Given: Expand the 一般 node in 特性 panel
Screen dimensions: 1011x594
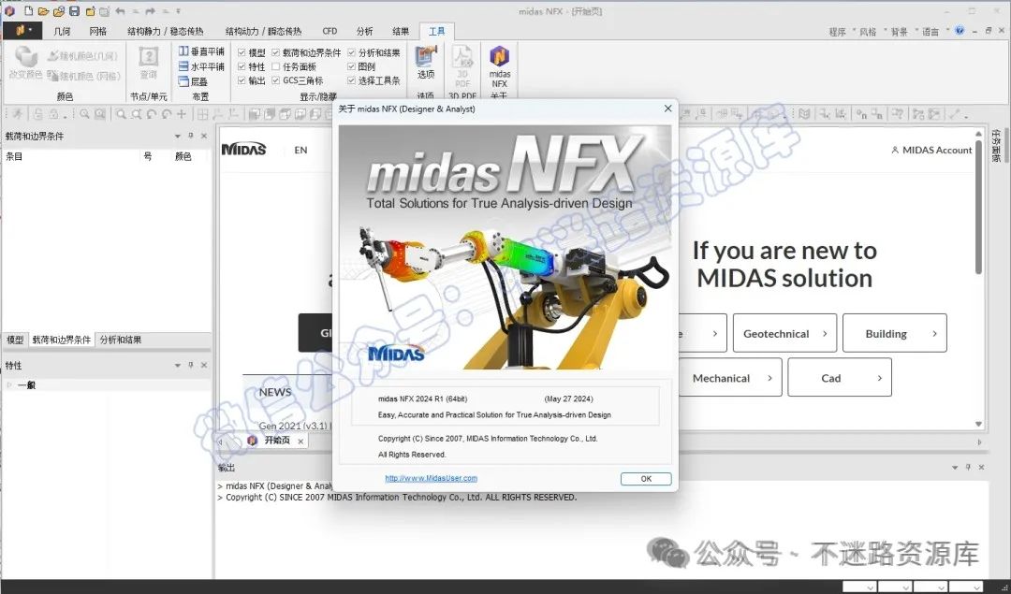Looking at the screenshot, I should [9, 385].
